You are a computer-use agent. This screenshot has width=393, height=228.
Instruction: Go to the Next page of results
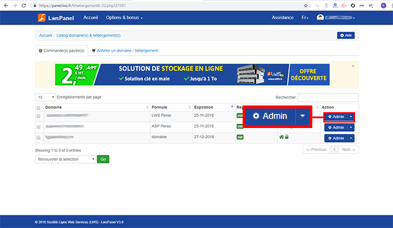pyautogui.click(x=348, y=150)
